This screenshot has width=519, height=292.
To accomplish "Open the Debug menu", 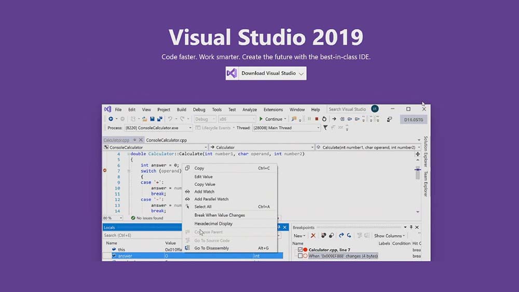I will (x=199, y=109).
